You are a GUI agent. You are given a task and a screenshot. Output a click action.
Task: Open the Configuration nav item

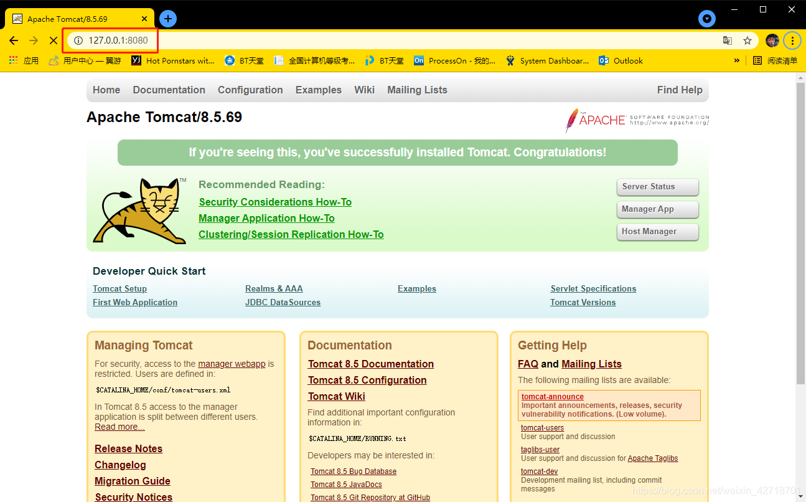pyautogui.click(x=250, y=90)
